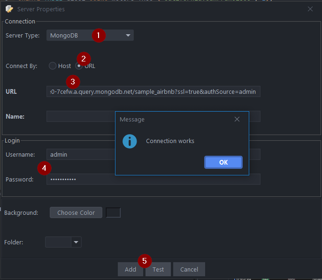Click the 'Message' dialog title text
Viewport: 322px width, 280px height.
132,120
